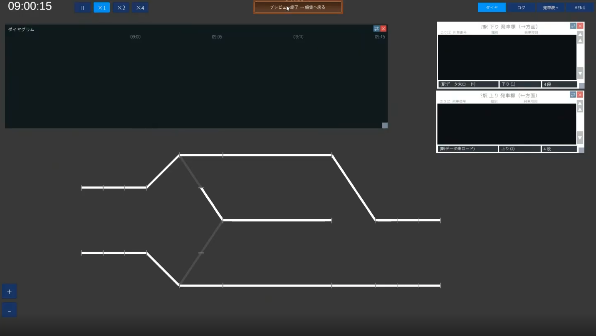Pause the simulation with the pause button
The width and height of the screenshot is (596, 336).
coord(83,7)
